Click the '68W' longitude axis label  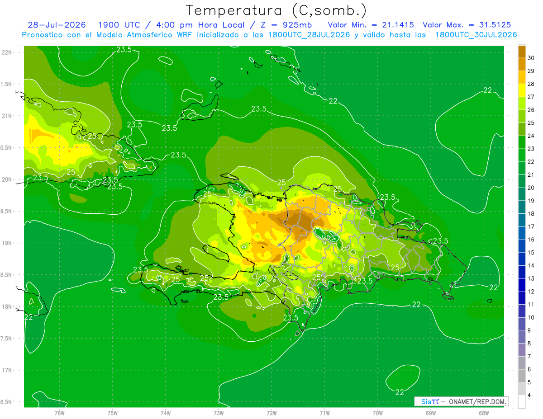pyautogui.click(x=484, y=413)
